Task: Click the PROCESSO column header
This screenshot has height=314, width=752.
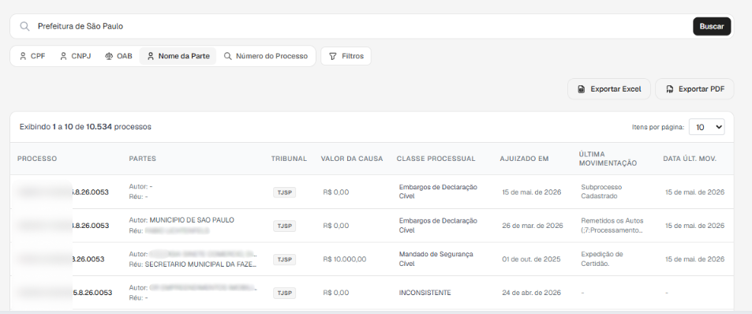Action: point(37,159)
